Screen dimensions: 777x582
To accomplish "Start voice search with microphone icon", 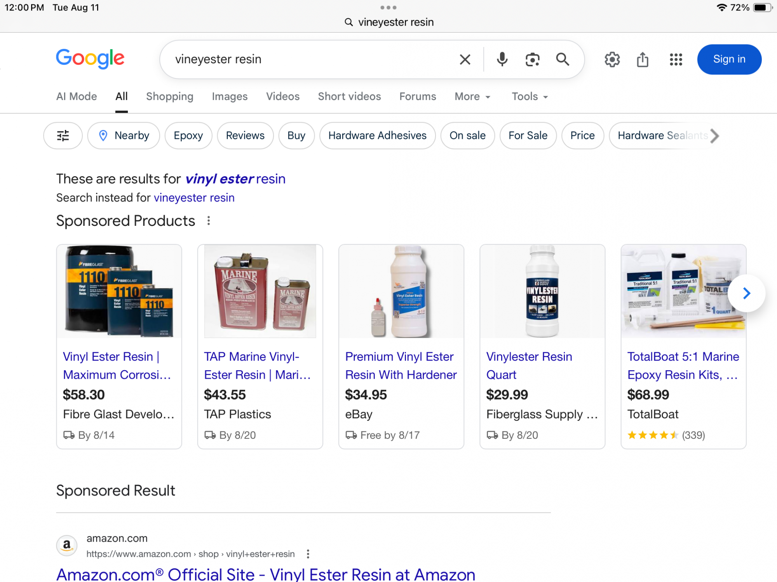I will tap(502, 59).
